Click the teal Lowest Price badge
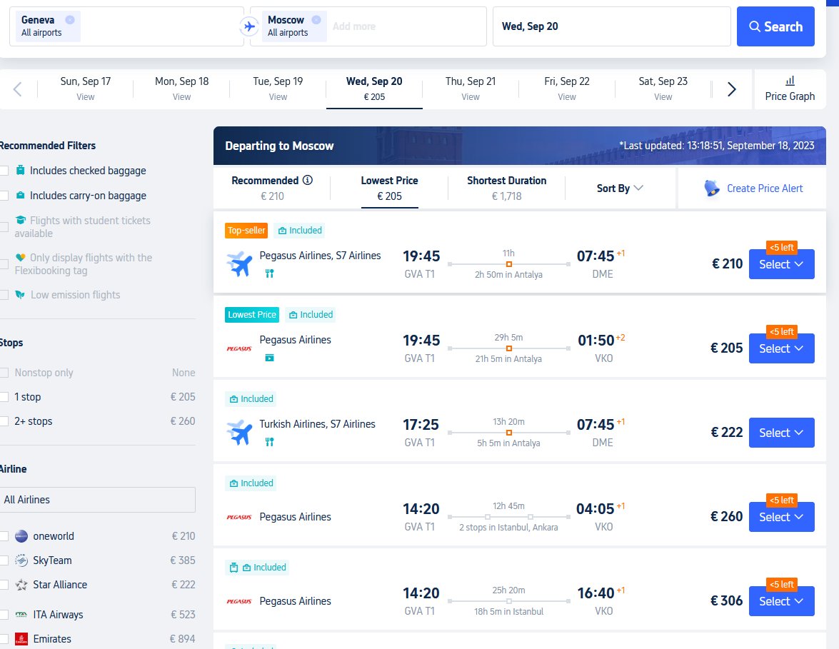 [252, 315]
